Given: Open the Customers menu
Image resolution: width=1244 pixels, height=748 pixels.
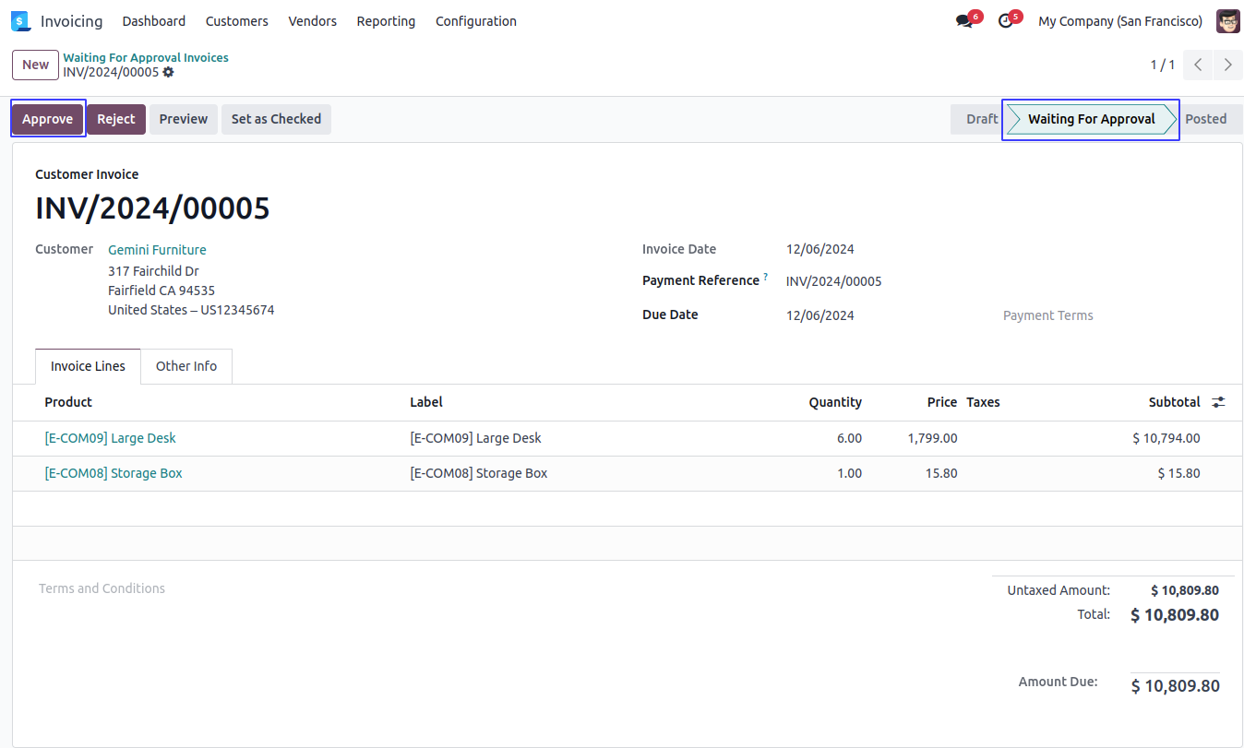Looking at the screenshot, I should [236, 21].
